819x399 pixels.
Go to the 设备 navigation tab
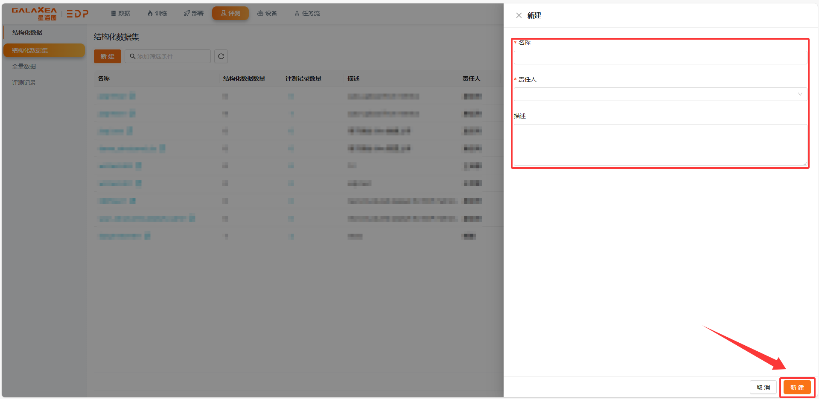[x=267, y=14]
